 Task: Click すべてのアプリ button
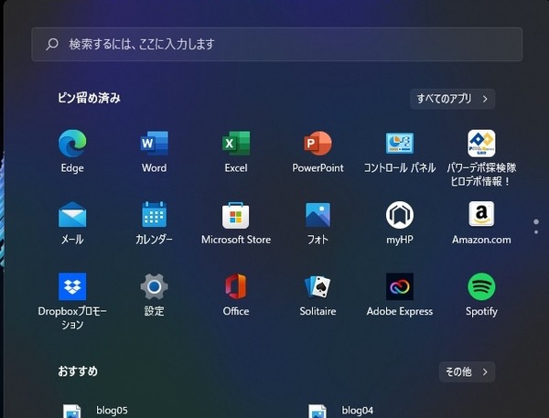(452, 99)
